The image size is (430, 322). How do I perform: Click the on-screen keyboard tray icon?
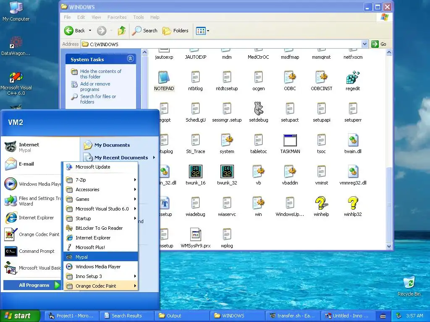383,316
